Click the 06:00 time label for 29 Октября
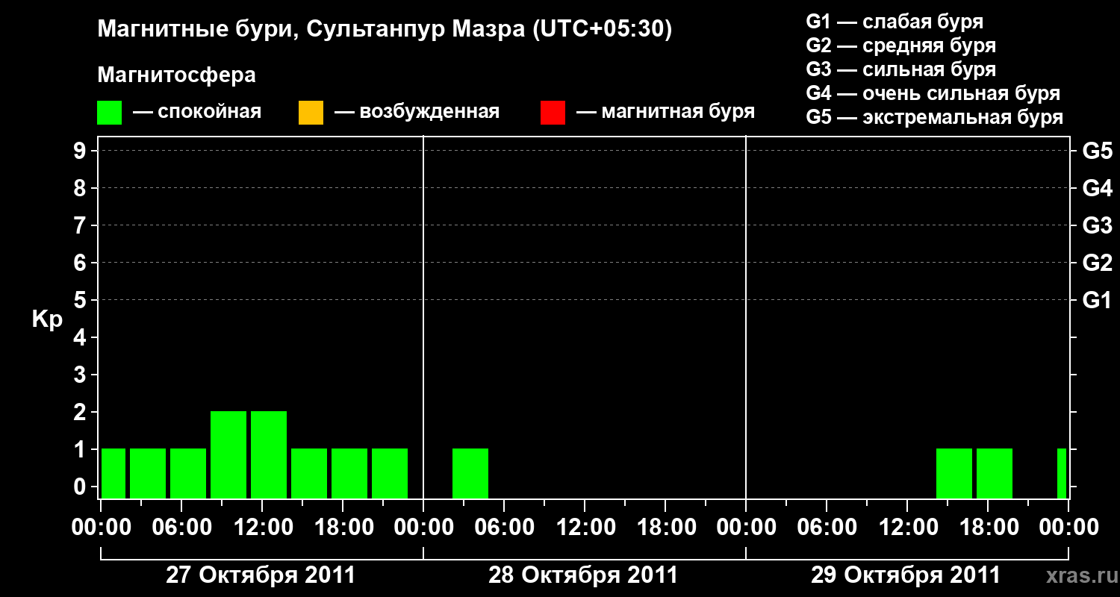Image resolution: width=1120 pixels, height=597 pixels. [827, 528]
